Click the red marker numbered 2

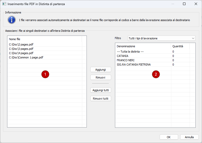156,74
